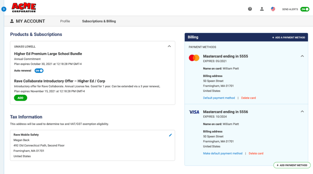
Task: Open the Subscriptions & Billing tab
Action: point(99,21)
